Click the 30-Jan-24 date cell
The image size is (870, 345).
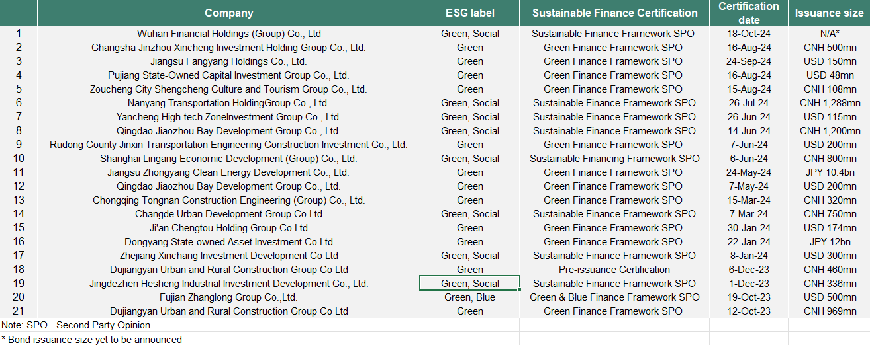coord(749,228)
